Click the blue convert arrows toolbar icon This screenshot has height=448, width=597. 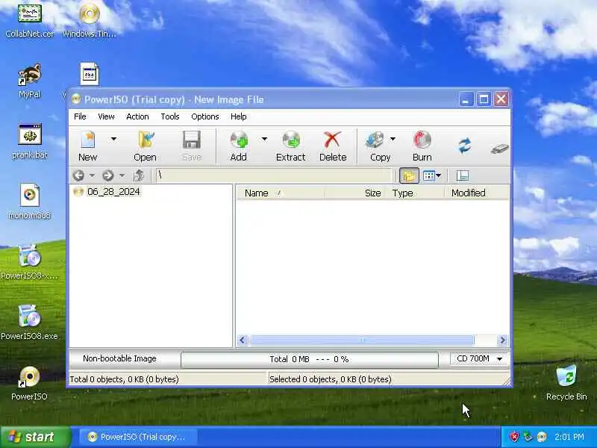pyautogui.click(x=464, y=145)
